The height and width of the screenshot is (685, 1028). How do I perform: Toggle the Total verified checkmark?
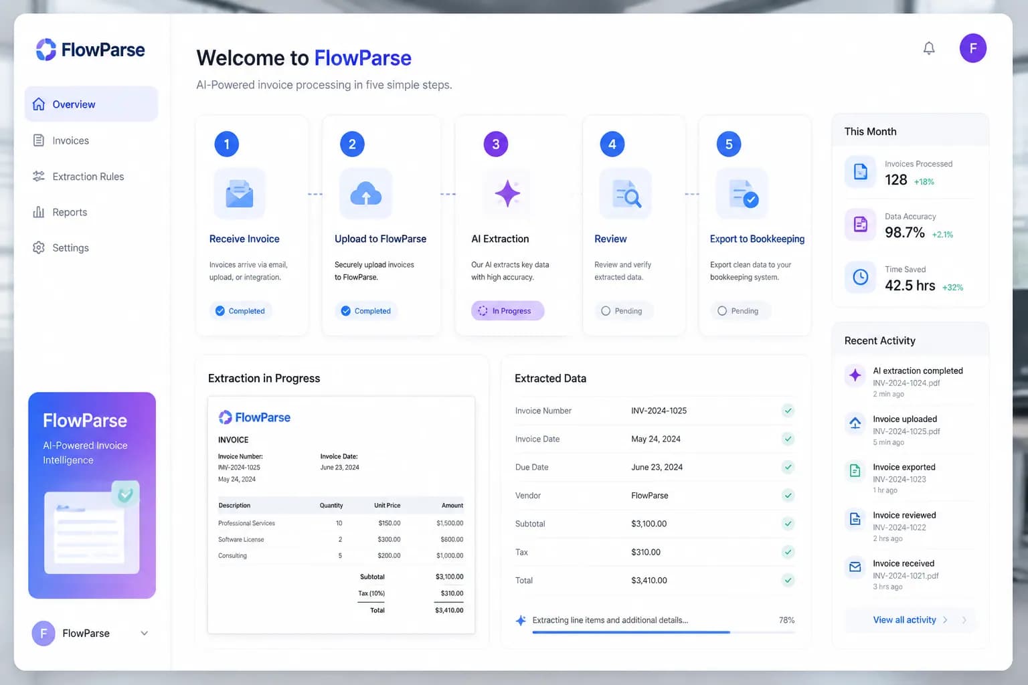pyautogui.click(x=788, y=581)
